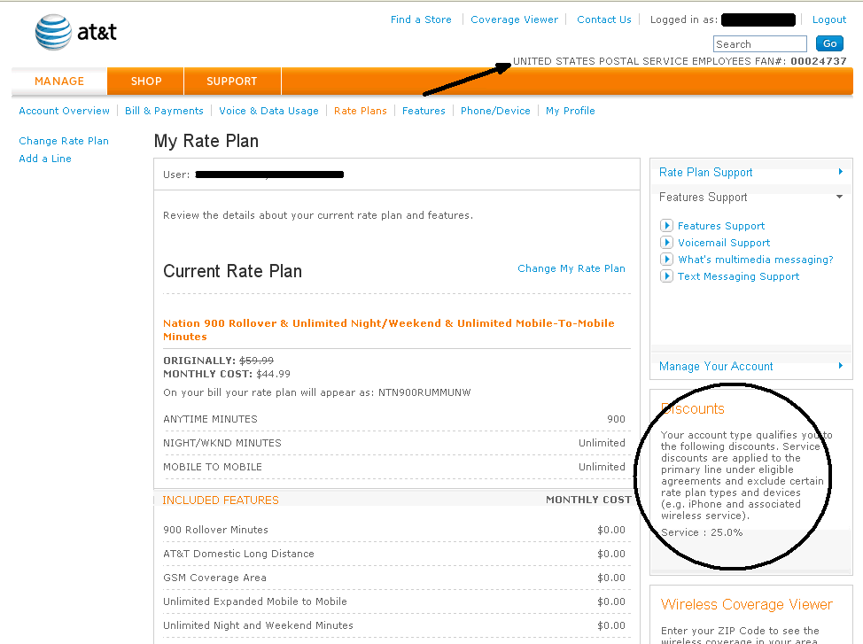Image resolution: width=863 pixels, height=644 pixels.
Task: Switch to the SUPPORT tab
Action: (232, 81)
